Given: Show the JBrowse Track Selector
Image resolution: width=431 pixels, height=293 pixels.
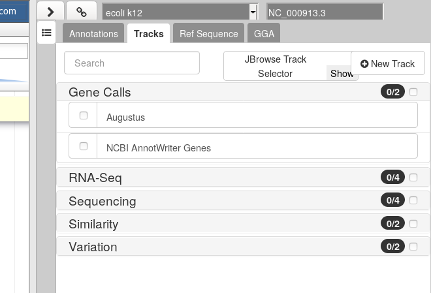Looking at the screenshot, I should (x=341, y=73).
